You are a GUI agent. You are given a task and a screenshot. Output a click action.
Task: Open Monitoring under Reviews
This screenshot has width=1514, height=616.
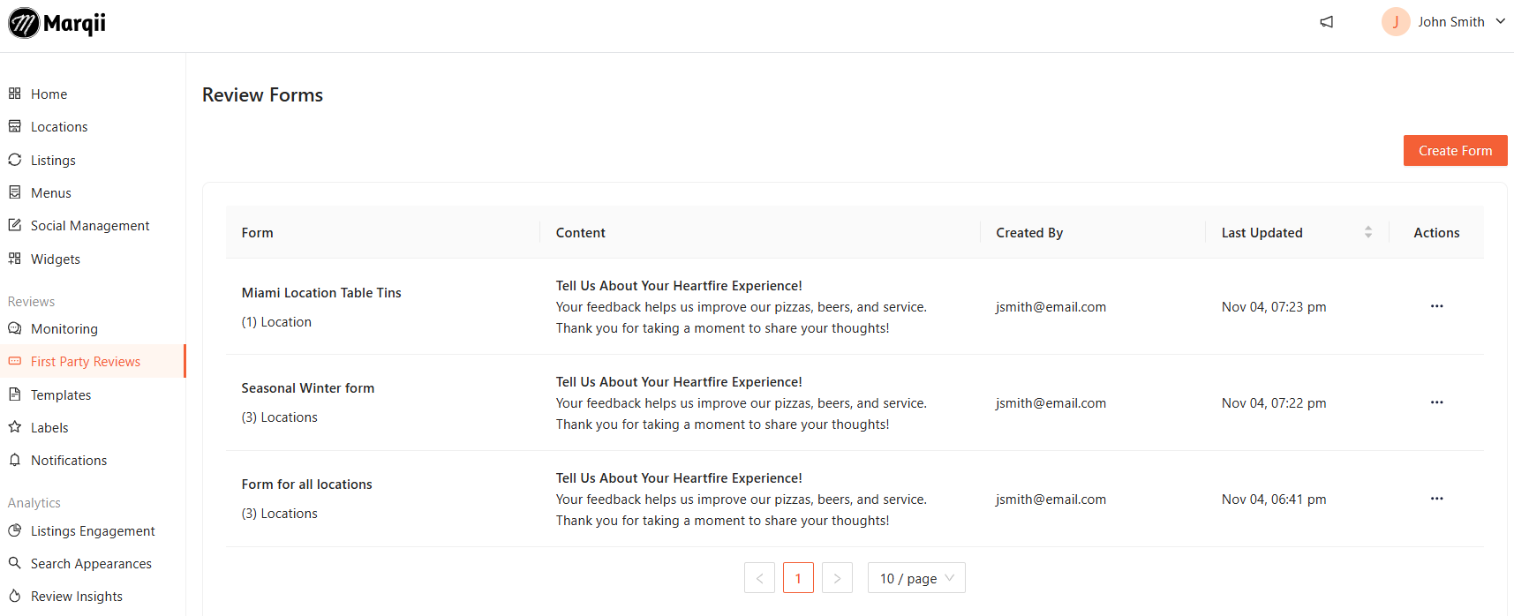tap(64, 328)
